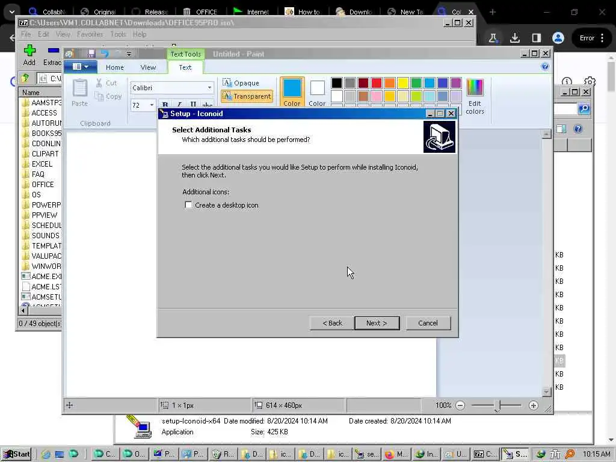Select Opaque background option
Image resolution: width=616 pixels, height=462 pixels.
pyautogui.click(x=241, y=83)
